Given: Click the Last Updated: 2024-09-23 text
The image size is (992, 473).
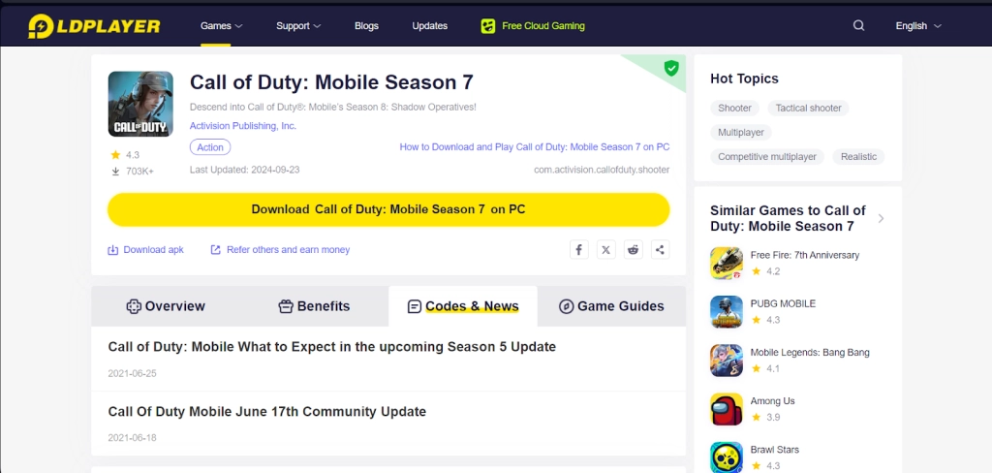Looking at the screenshot, I should tap(245, 170).
